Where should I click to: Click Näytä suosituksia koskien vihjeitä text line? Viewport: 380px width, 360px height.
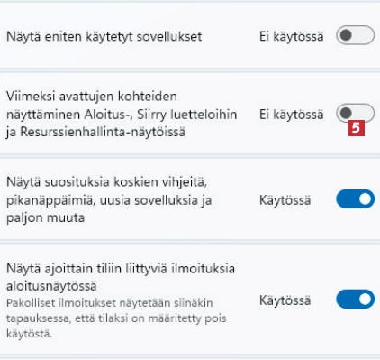point(106,182)
